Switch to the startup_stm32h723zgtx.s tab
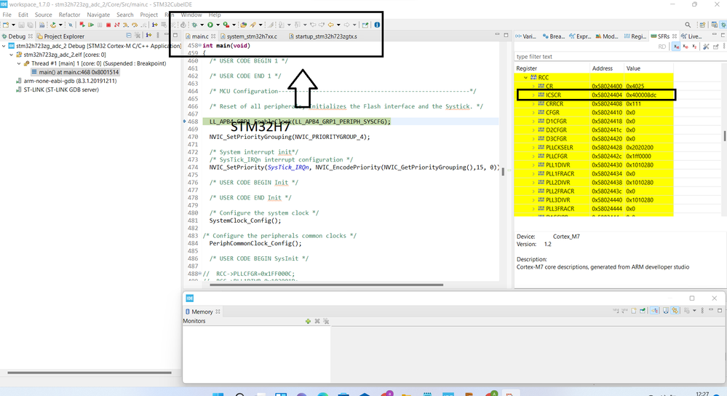Image resolution: width=727 pixels, height=396 pixels. click(x=322, y=36)
